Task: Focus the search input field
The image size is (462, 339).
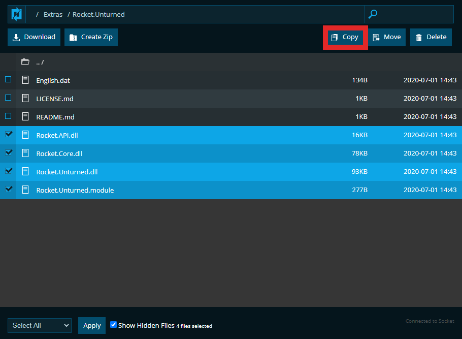Action: click(415, 14)
